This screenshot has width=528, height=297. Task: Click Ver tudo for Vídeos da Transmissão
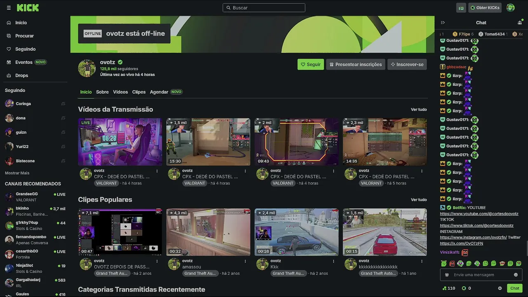click(x=419, y=110)
